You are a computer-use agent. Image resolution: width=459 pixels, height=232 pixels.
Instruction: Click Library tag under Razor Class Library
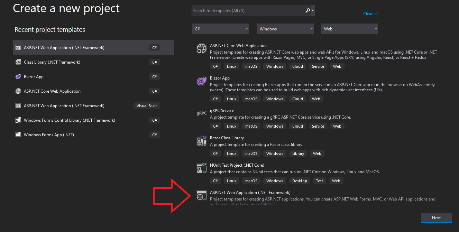[x=298, y=154]
